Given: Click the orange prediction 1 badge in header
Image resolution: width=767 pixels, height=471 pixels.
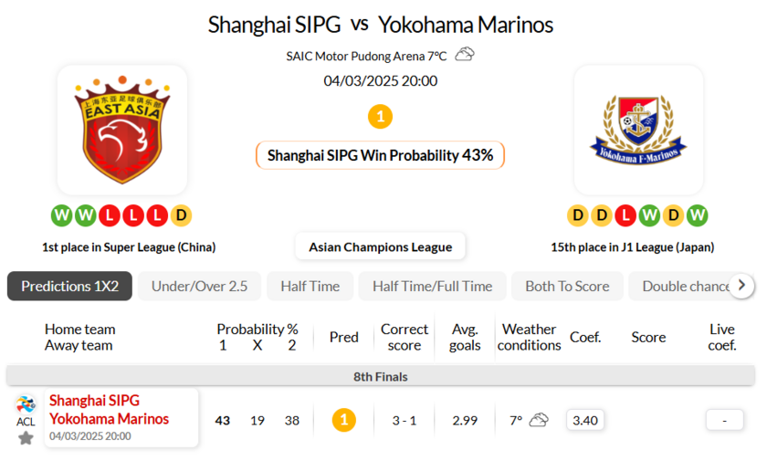Looking at the screenshot, I should [x=380, y=117].
